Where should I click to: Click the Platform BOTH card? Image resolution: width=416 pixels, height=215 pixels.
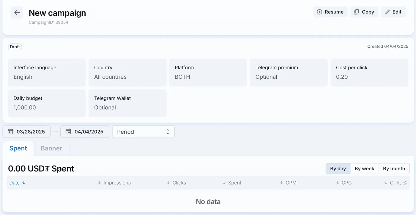[x=208, y=73]
